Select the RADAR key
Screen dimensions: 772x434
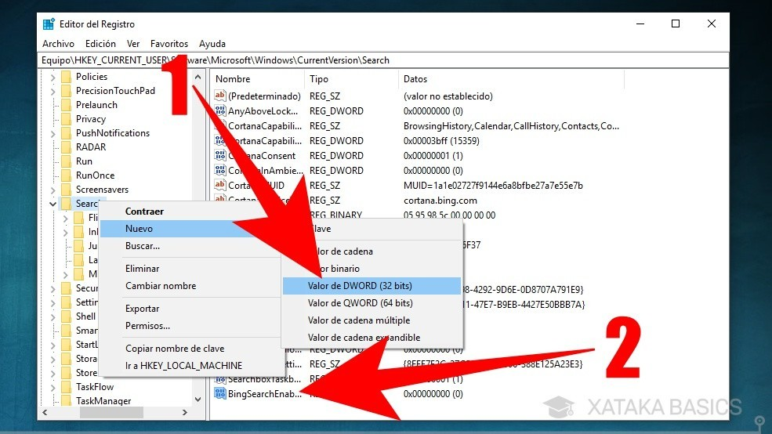point(91,147)
